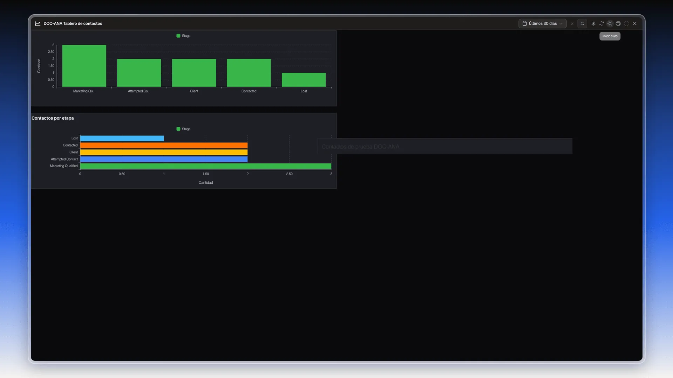Click the Contactos de prueba DOC-ANA field
This screenshot has width=673, height=378.
(445, 146)
